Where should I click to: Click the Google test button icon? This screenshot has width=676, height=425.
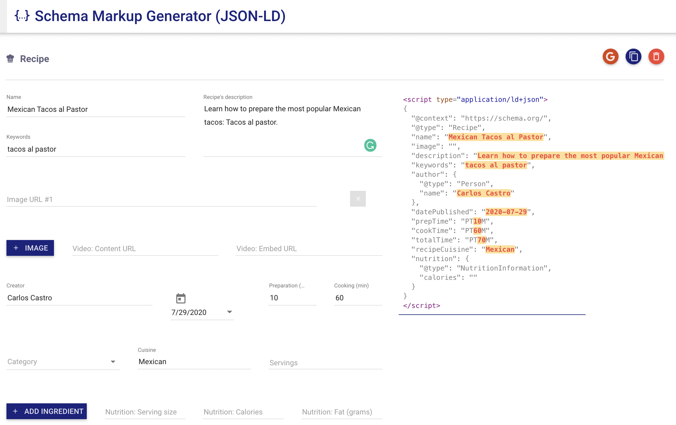click(x=610, y=56)
